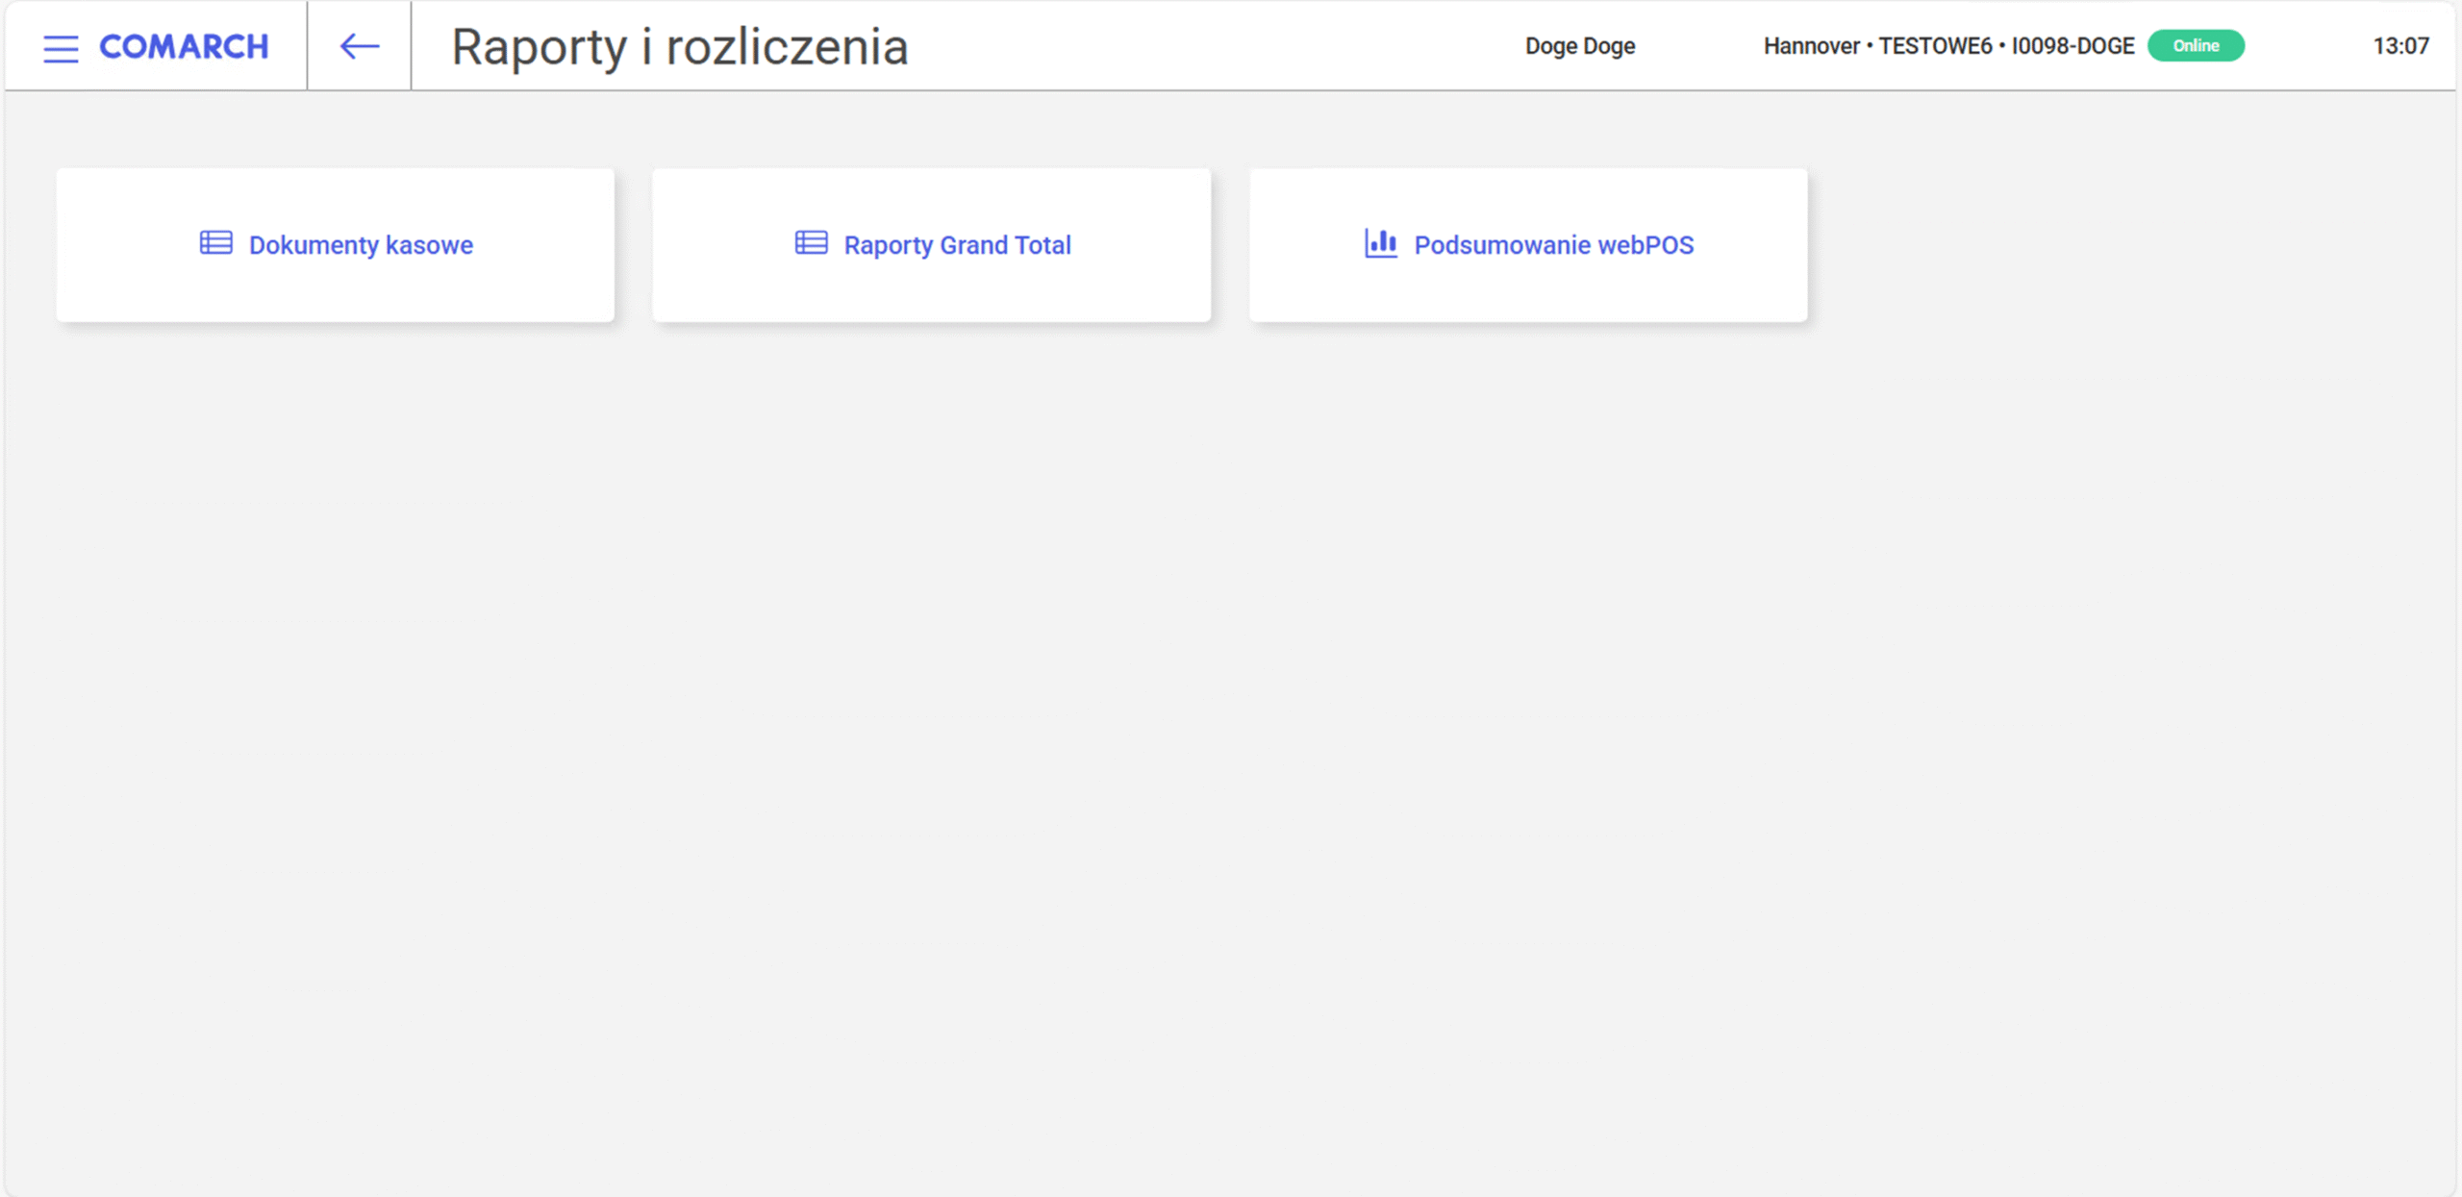2462x1197 pixels.
Task: Open the Dokumenty kasowe tile
Action: pos(335,245)
